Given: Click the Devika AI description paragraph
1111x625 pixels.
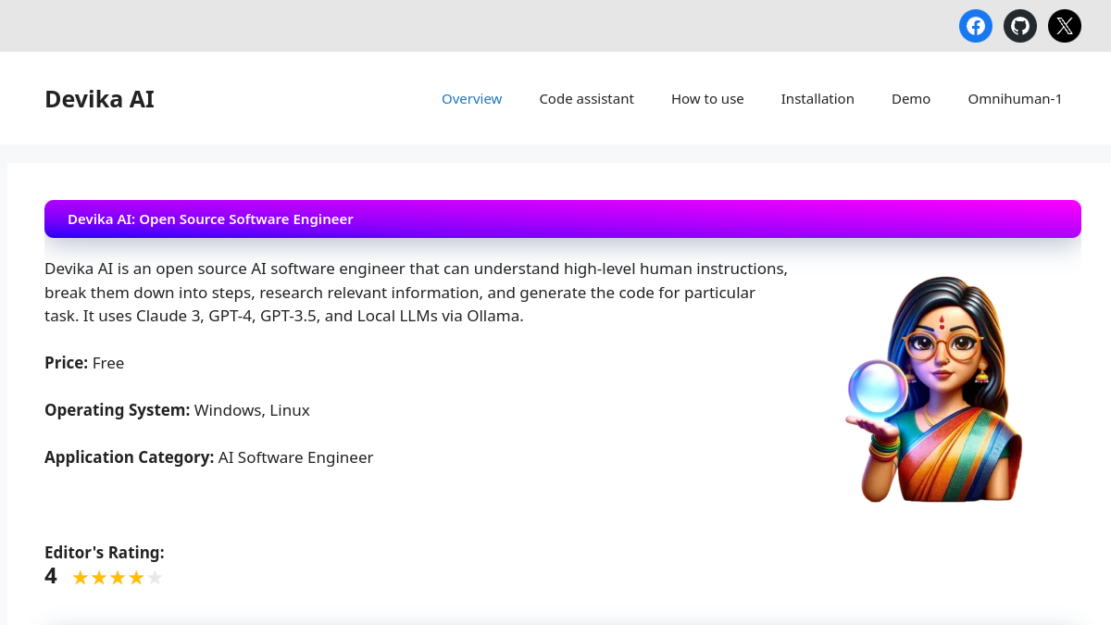Looking at the screenshot, I should 417,293.
